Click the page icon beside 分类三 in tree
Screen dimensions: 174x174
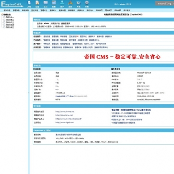tap(4, 22)
